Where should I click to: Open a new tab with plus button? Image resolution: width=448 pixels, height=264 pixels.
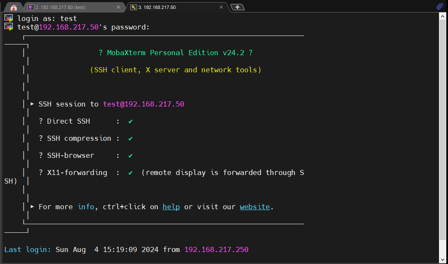click(x=237, y=7)
